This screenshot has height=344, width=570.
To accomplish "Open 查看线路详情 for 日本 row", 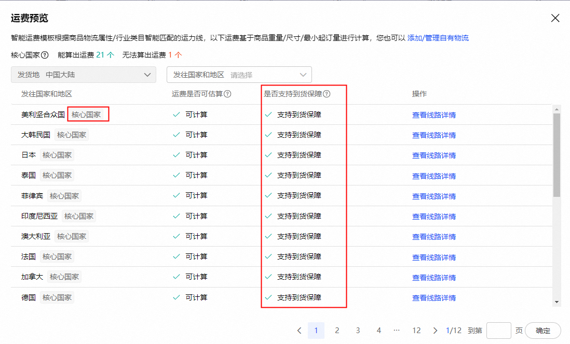I will (x=433, y=155).
